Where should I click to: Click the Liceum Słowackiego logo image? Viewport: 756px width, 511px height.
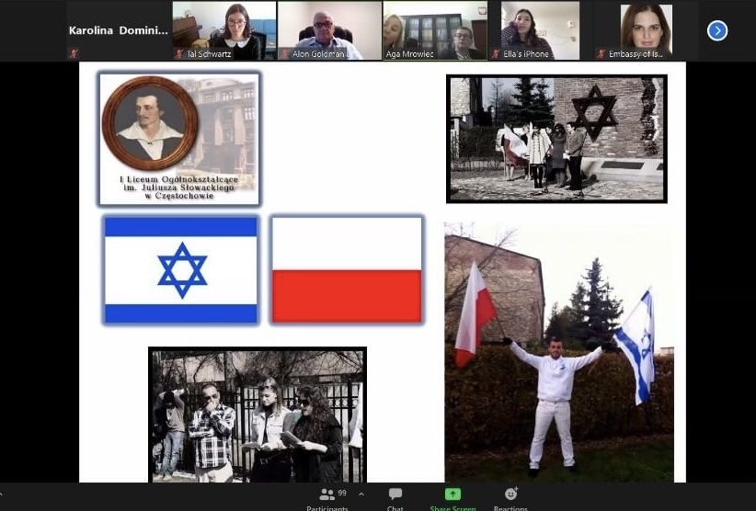click(179, 139)
